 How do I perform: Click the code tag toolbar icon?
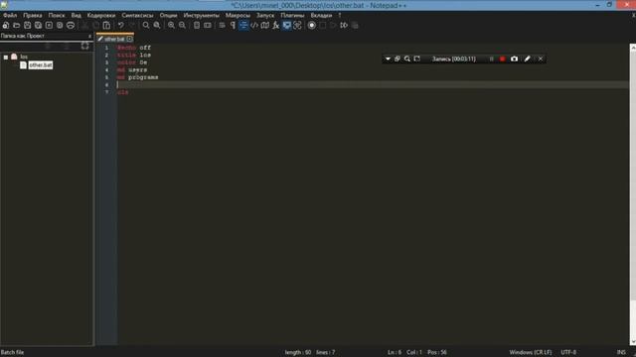(x=254, y=26)
